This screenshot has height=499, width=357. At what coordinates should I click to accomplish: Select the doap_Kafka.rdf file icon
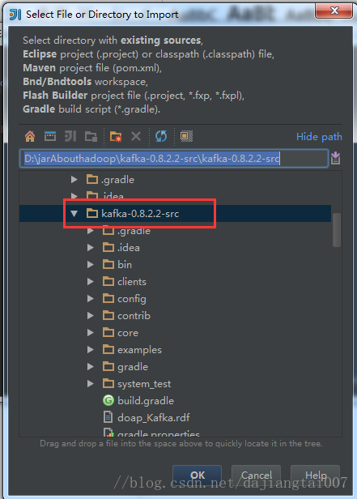point(108,417)
